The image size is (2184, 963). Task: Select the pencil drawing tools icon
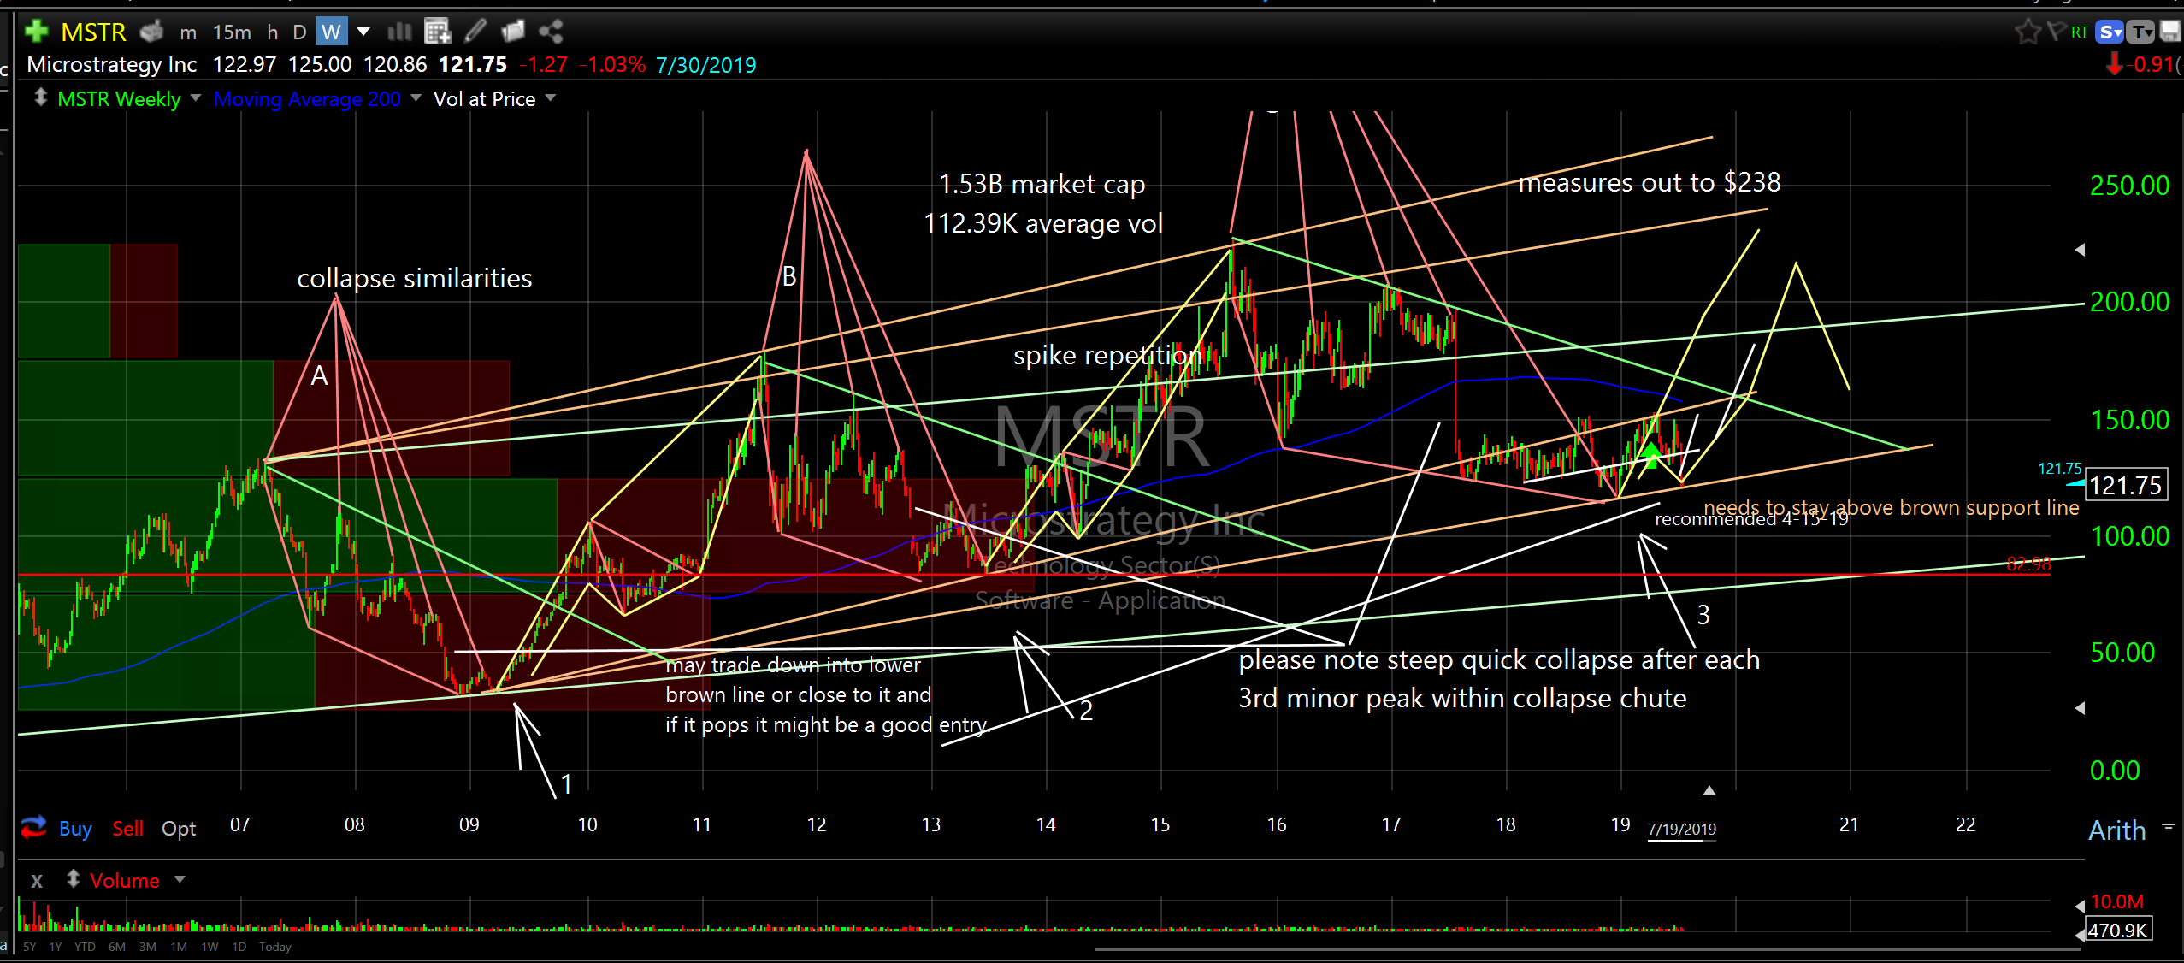click(475, 32)
